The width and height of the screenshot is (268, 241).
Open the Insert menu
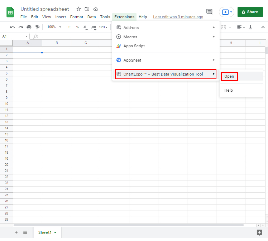(x=61, y=17)
